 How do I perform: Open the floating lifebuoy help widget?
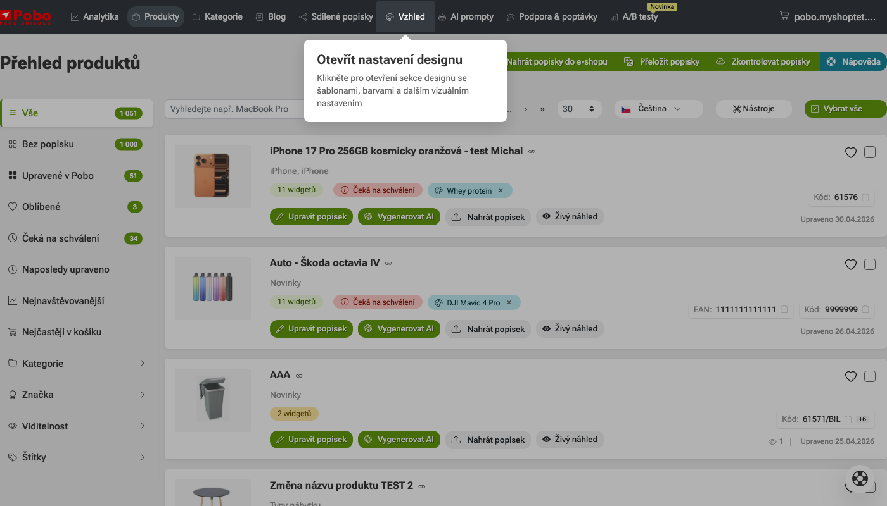point(860,478)
